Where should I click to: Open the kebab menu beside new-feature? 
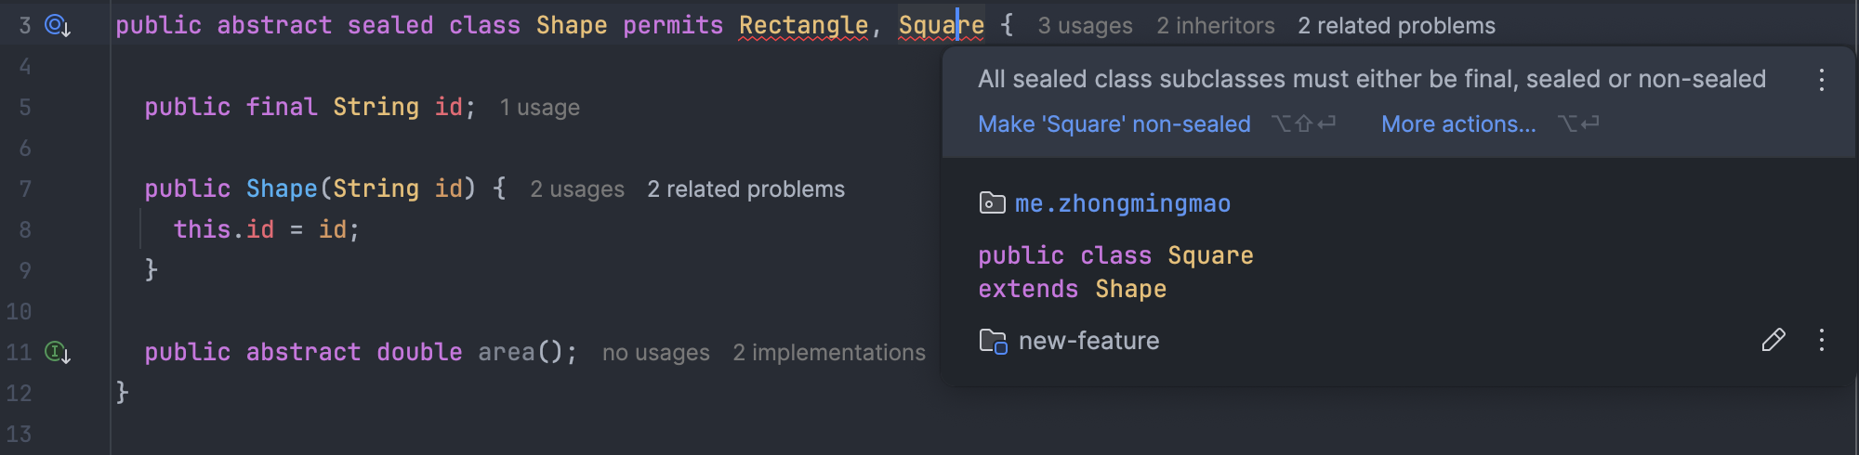[x=1821, y=341]
